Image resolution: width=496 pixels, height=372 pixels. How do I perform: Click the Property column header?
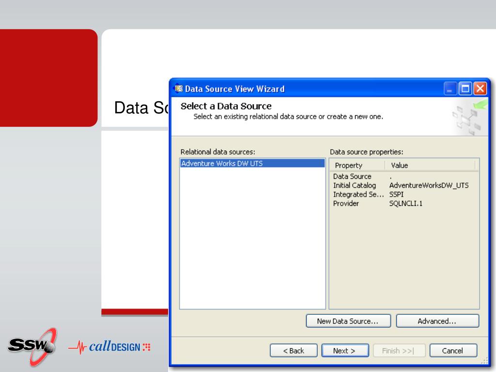(x=357, y=165)
